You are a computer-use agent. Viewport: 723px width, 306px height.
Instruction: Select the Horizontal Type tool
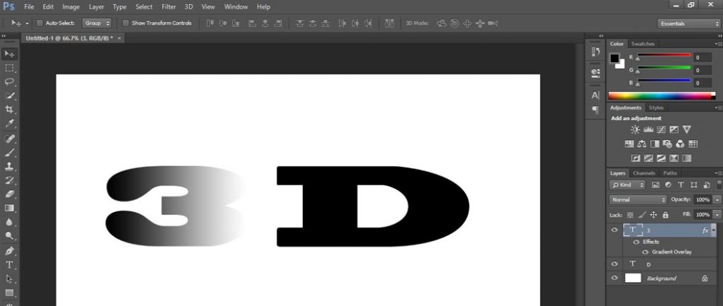[x=9, y=265]
